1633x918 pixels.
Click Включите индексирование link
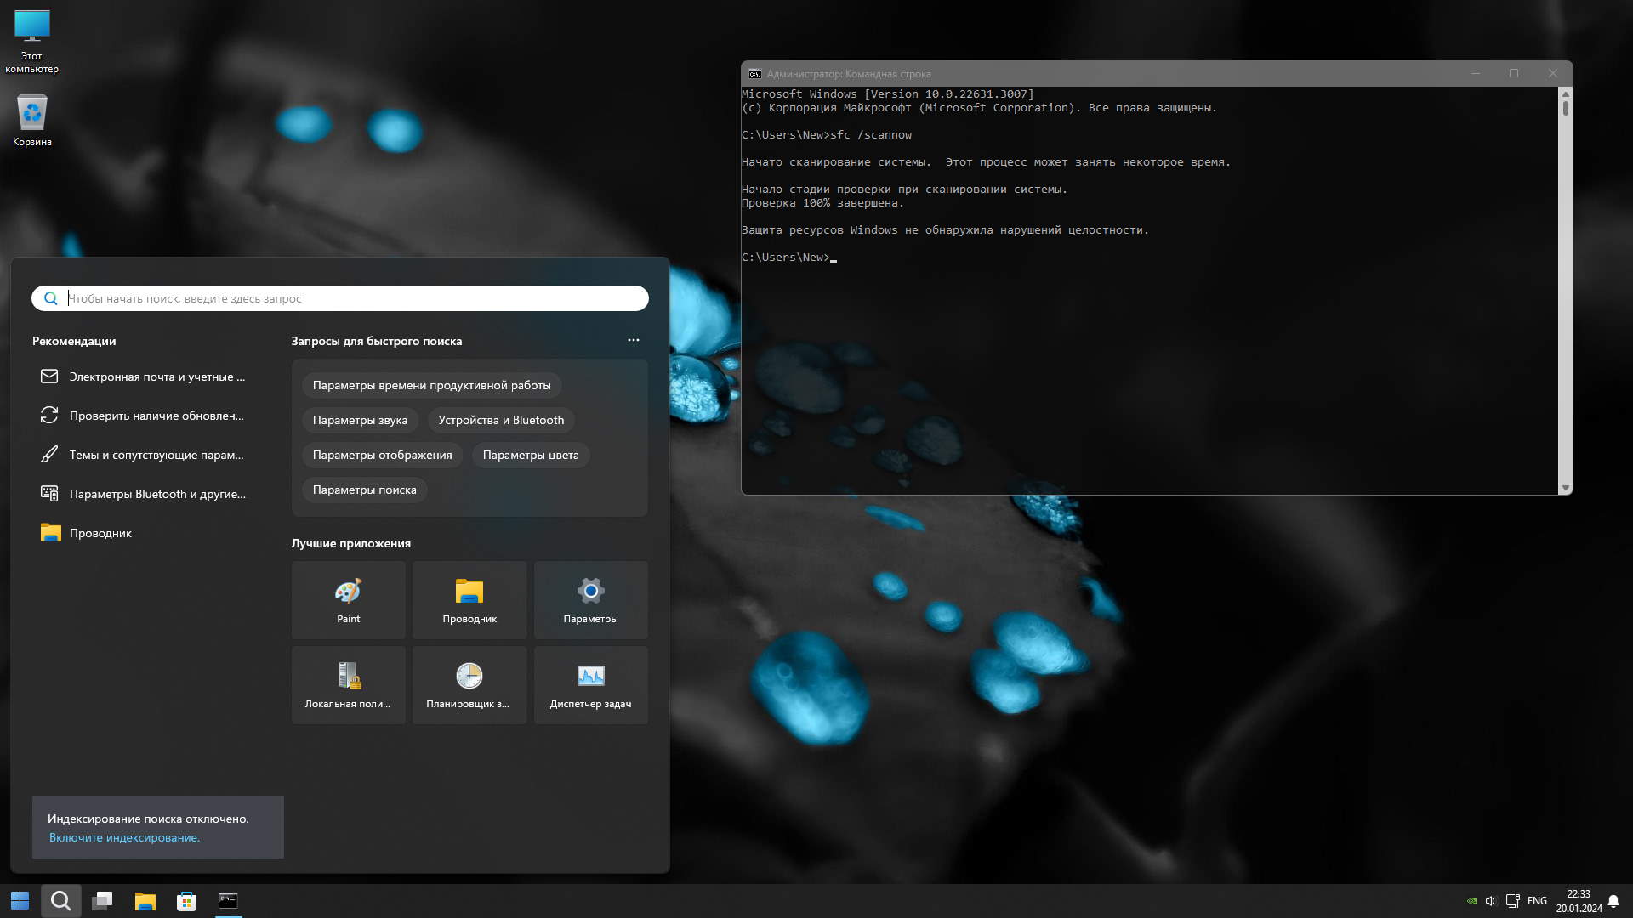click(x=124, y=837)
